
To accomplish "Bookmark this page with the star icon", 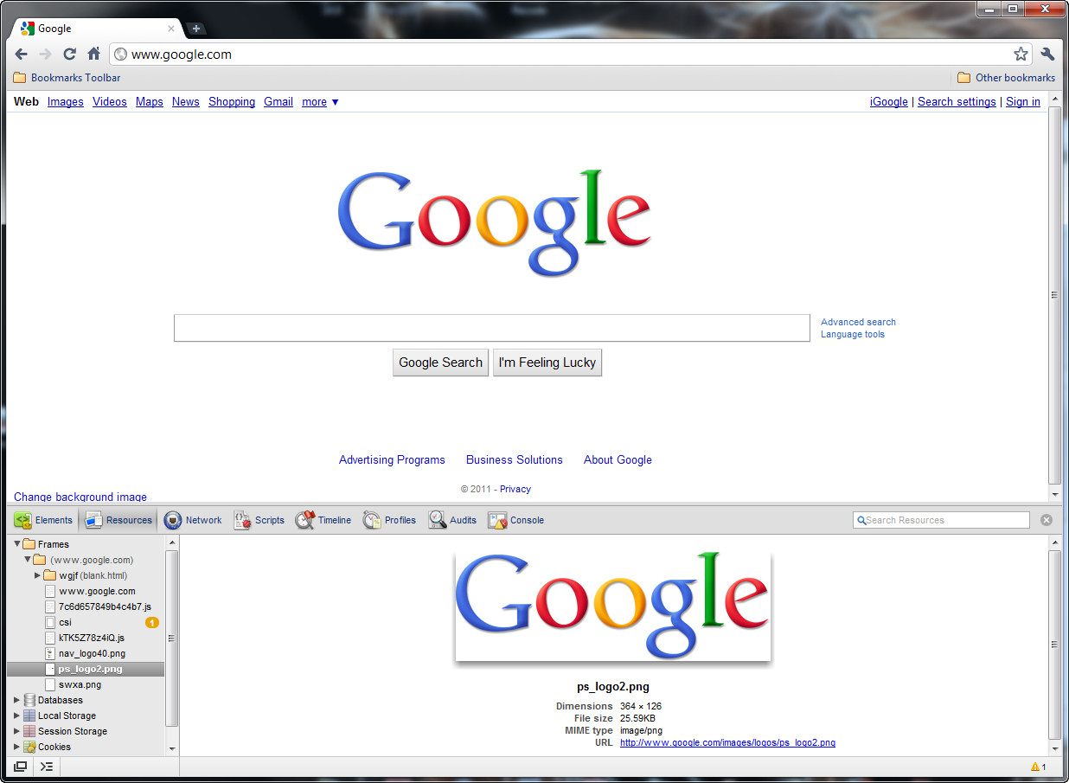I will (1021, 54).
